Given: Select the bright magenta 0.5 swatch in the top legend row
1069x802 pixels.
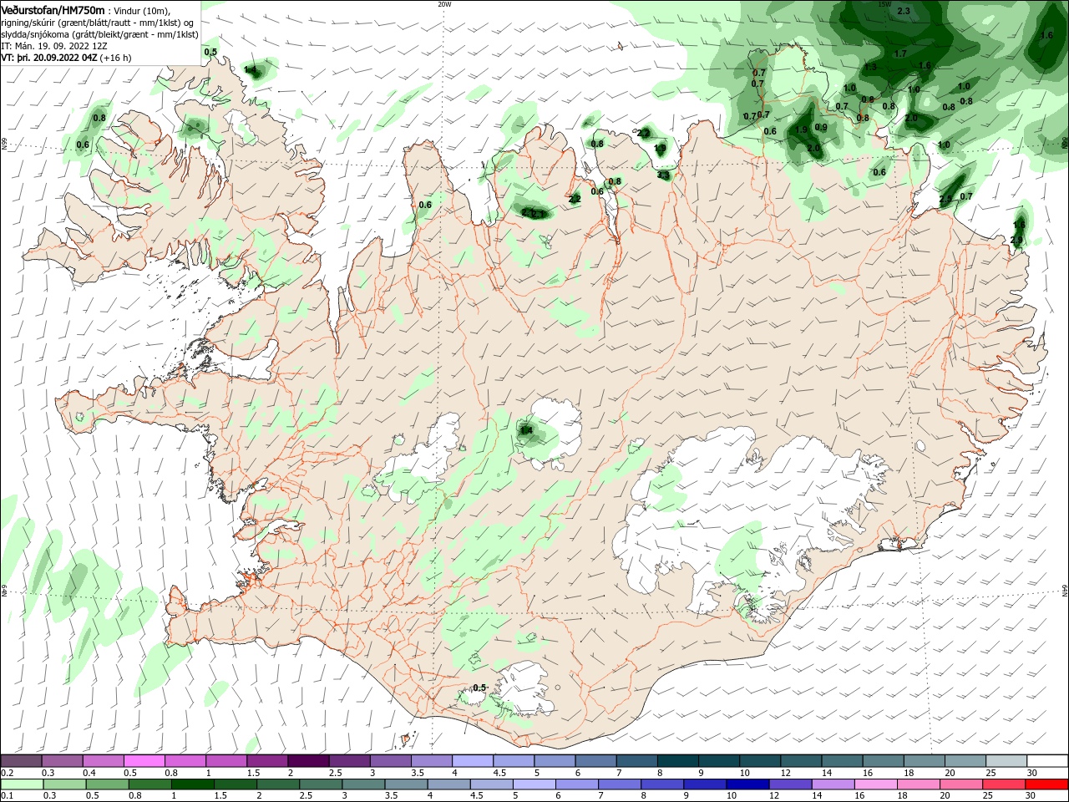Looking at the screenshot, I should [x=144, y=761].
